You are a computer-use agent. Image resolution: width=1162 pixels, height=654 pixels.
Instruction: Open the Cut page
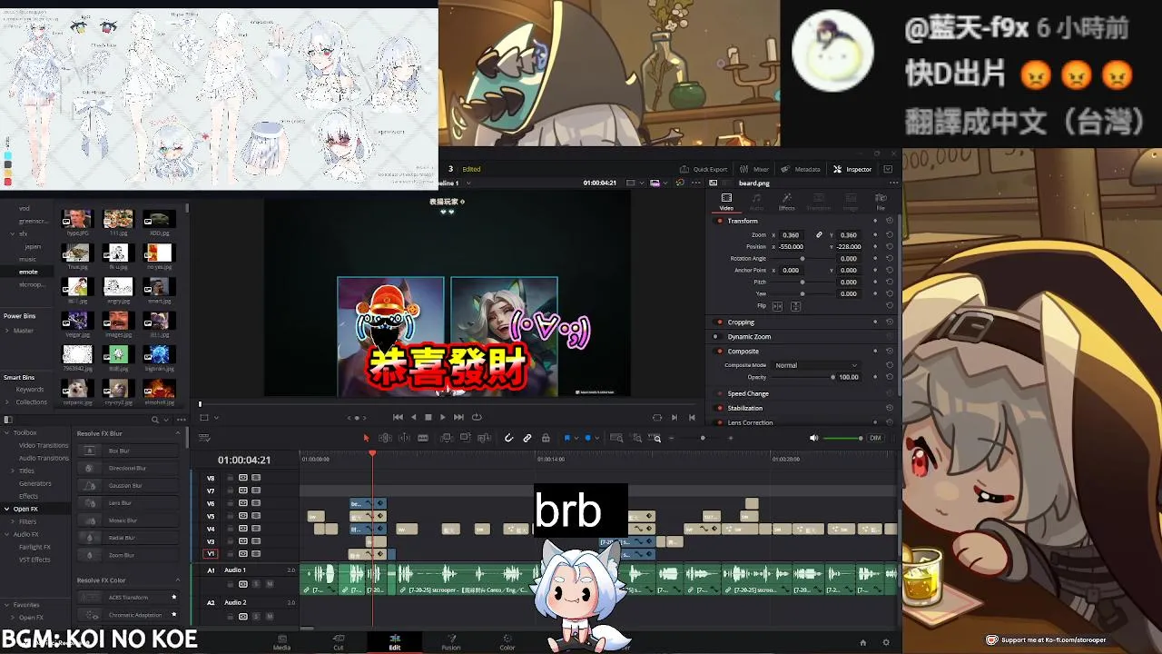tap(338, 642)
